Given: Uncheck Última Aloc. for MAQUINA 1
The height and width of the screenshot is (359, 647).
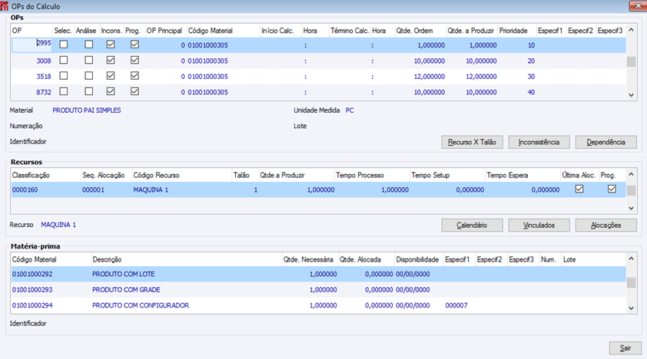Looking at the screenshot, I should tap(579, 189).
